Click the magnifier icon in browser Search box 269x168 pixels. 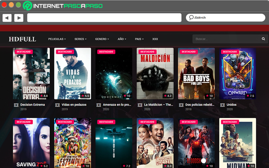[x=191, y=17]
